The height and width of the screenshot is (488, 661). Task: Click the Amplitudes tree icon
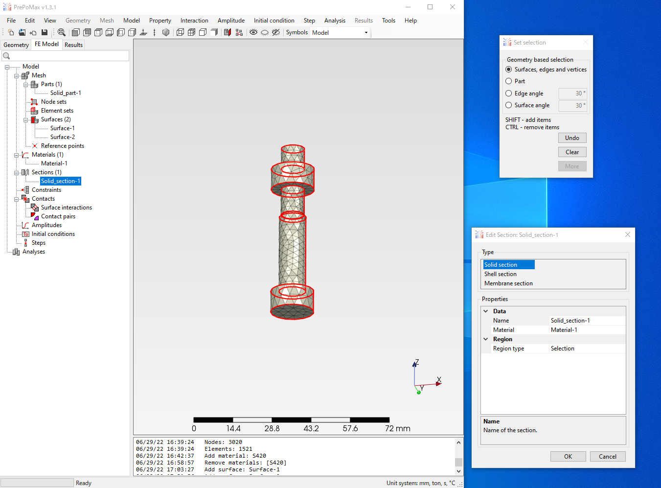pyautogui.click(x=25, y=225)
